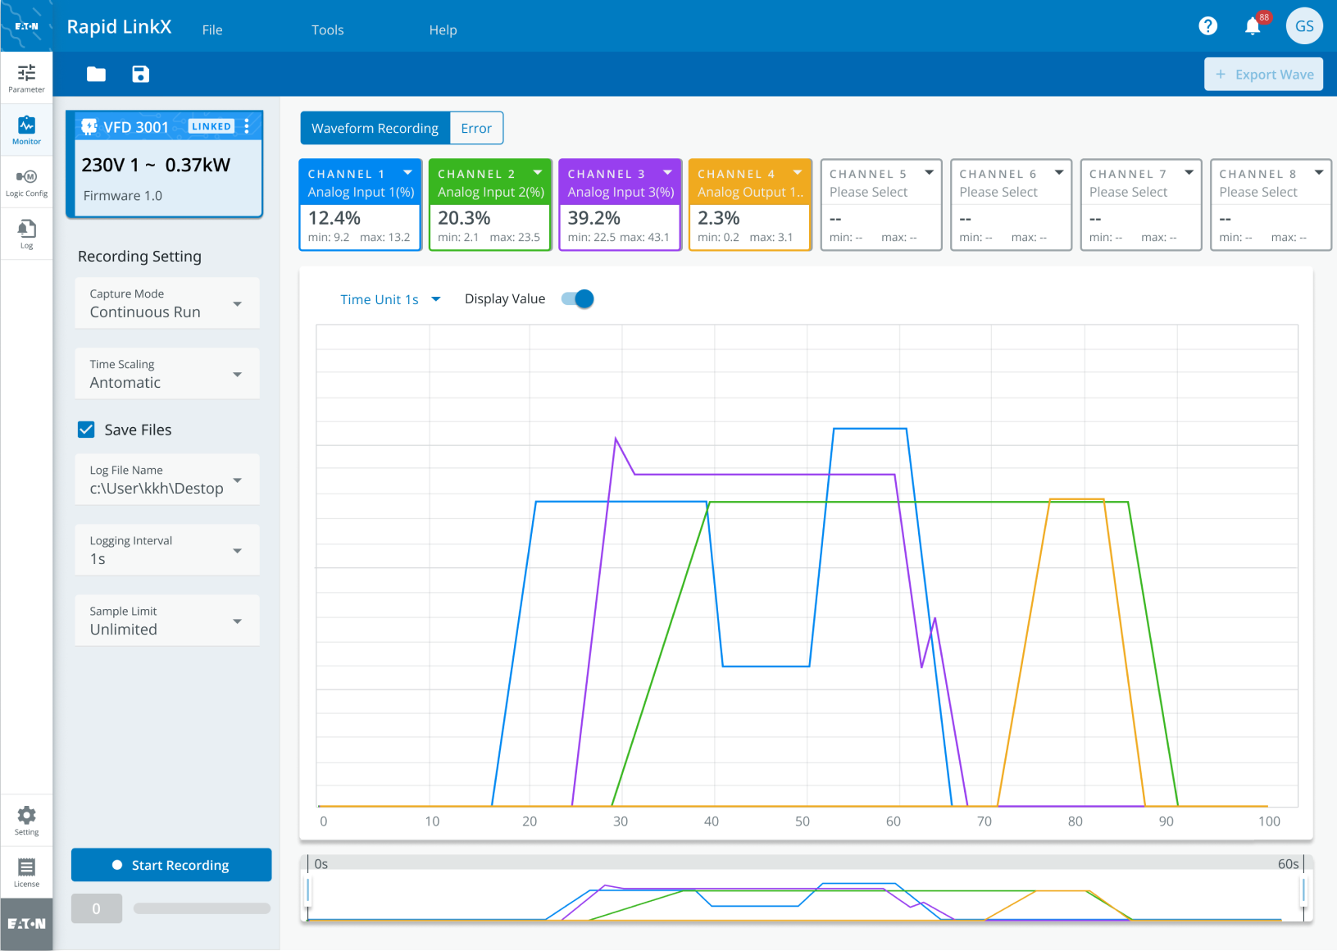This screenshot has width=1337, height=951.
Task: Open the help question mark icon
Action: tap(1207, 26)
